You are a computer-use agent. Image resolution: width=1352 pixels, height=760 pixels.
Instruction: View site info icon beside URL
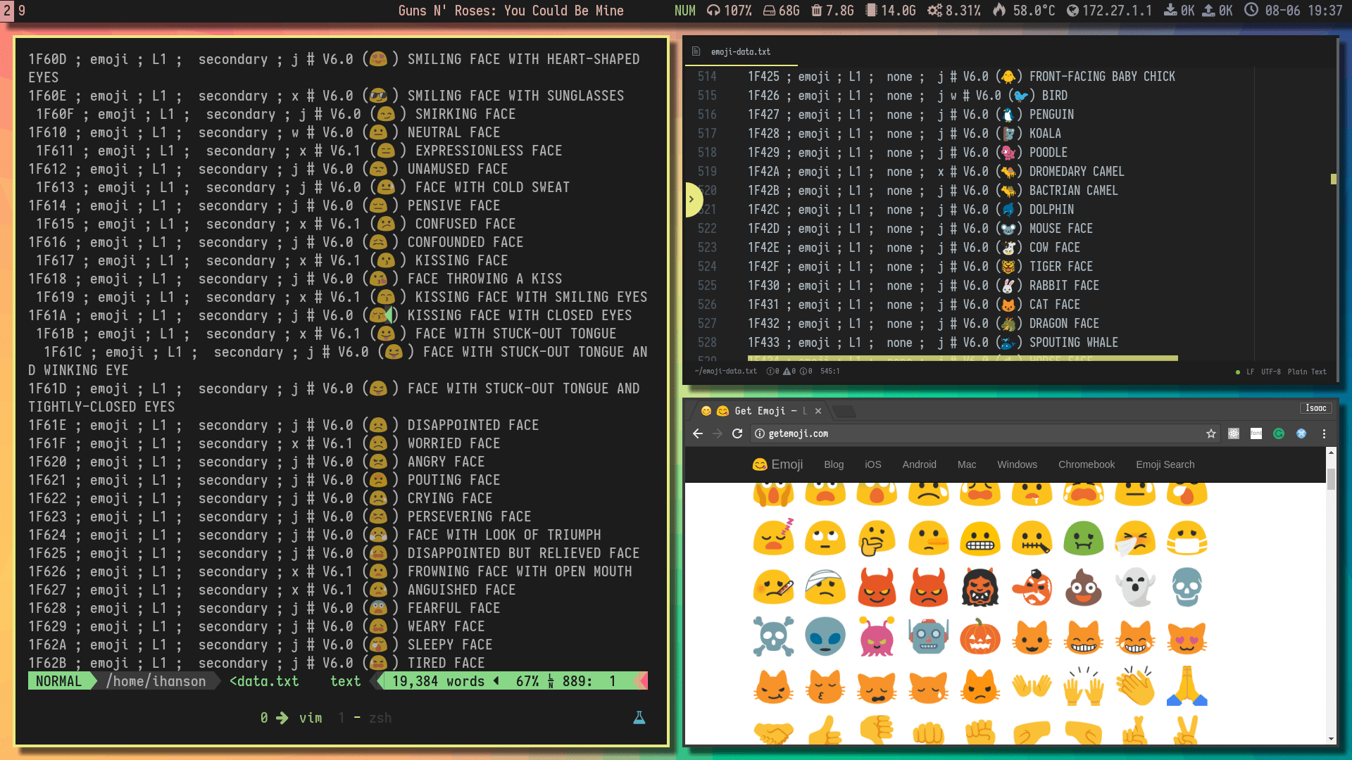(x=760, y=433)
